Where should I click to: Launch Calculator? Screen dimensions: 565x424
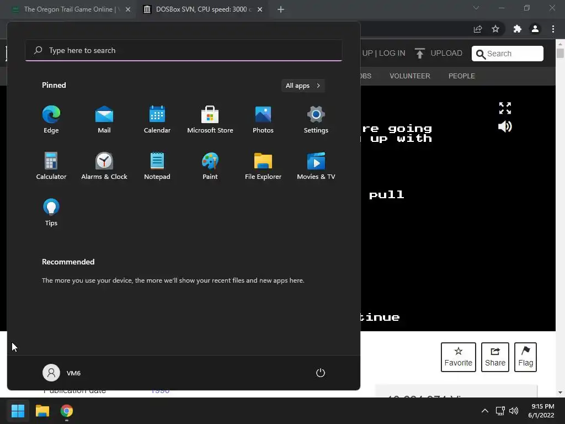point(51,166)
